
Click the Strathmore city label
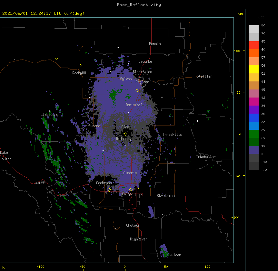[x=166, y=196]
